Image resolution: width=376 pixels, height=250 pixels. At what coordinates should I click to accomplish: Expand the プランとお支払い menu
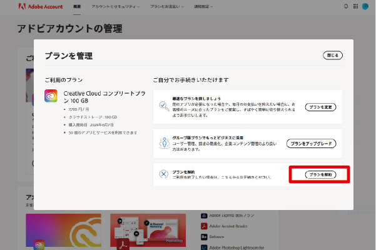[x=167, y=7]
